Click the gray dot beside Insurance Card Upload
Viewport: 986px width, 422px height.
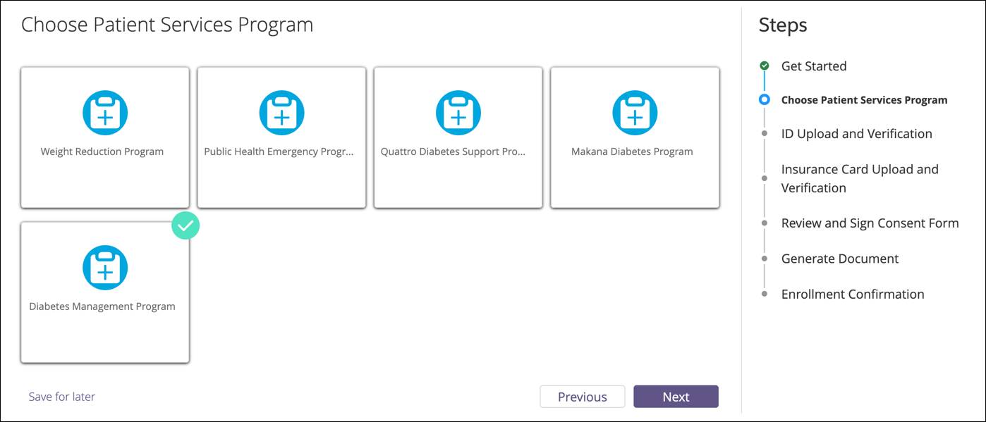(764, 178)
